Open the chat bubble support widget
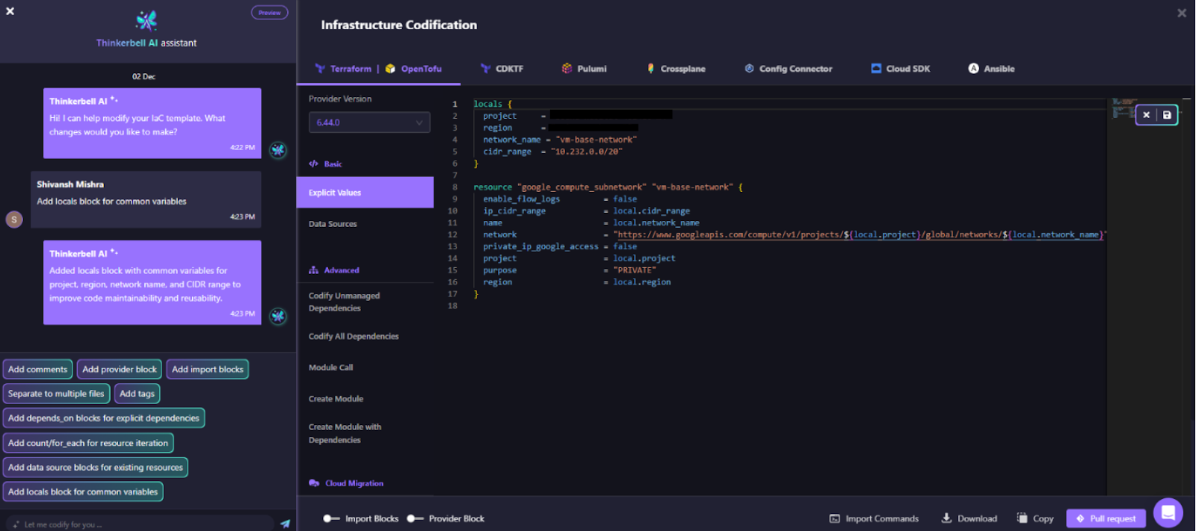This screenshot has width=1196, height=531. [x=1168, y=513]
